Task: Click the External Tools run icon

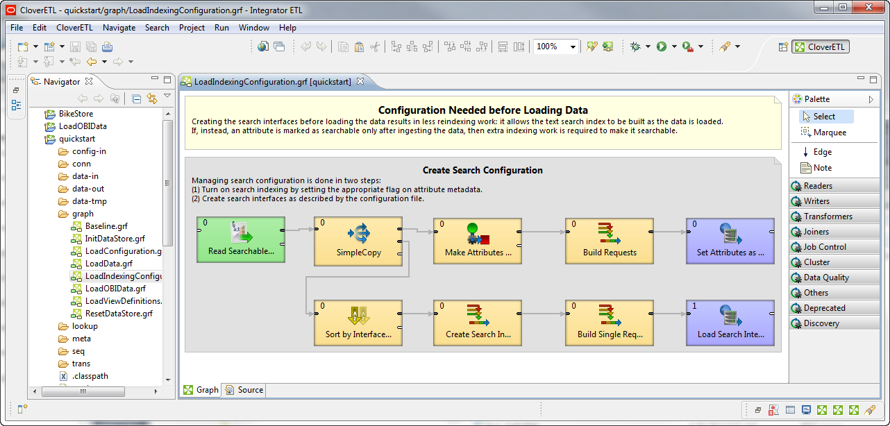Action: pos(687,46)
